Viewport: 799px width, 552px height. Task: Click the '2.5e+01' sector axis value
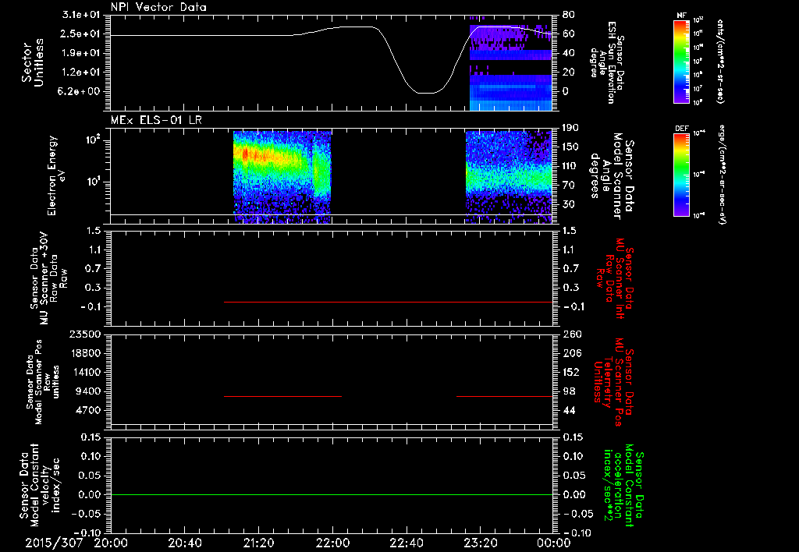[x=80, y=34]
